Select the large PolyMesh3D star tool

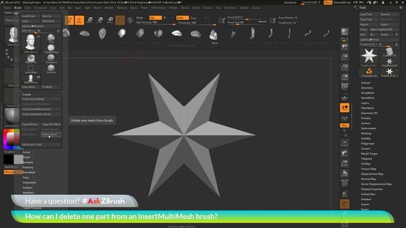coord(369,57)
